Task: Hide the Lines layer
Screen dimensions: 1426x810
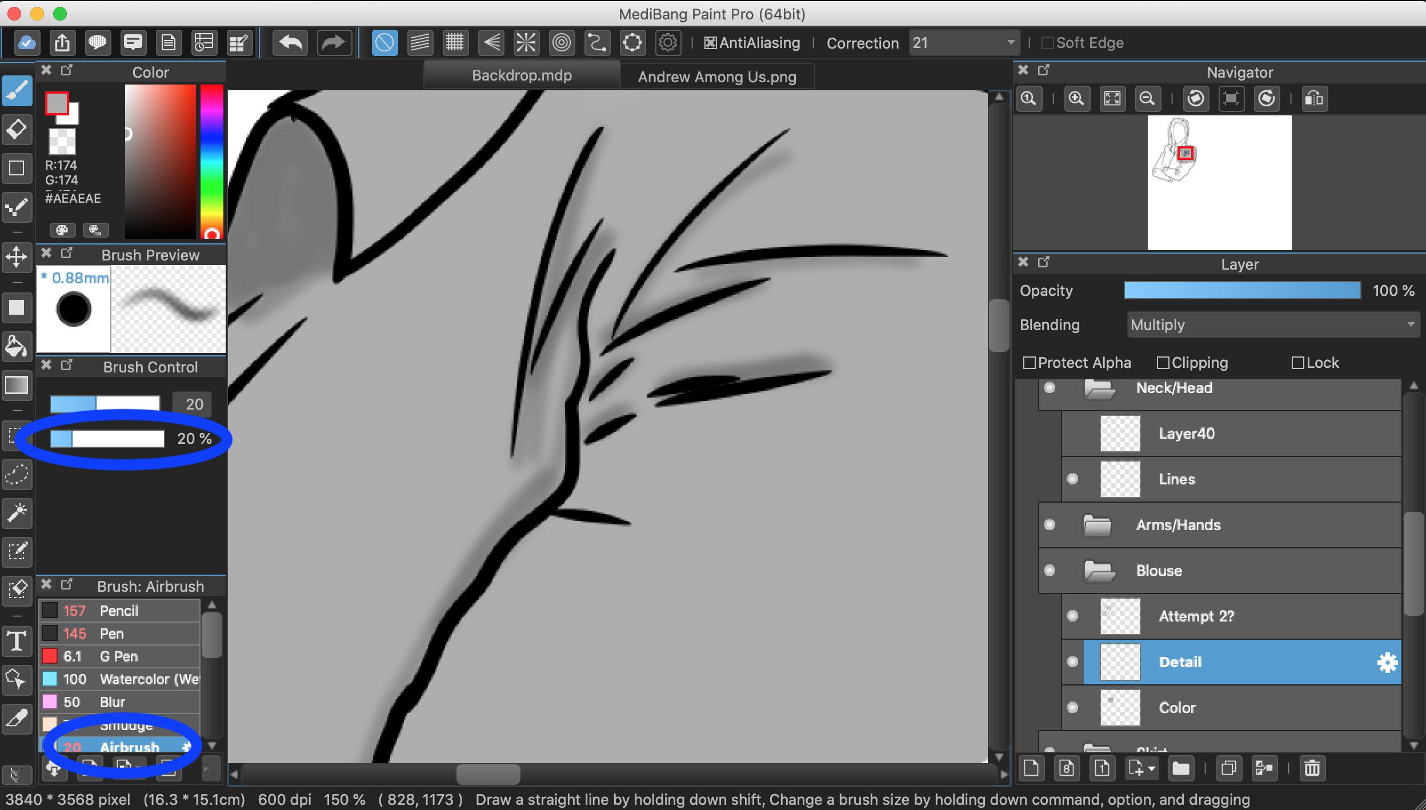Action: point(1072,479)
